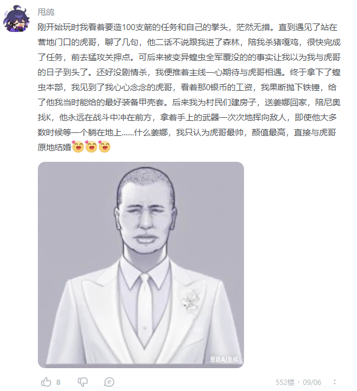357x391 pixels.
Task: Click the vertical scrollbar on right edge
Action: [x=355, y=195]
